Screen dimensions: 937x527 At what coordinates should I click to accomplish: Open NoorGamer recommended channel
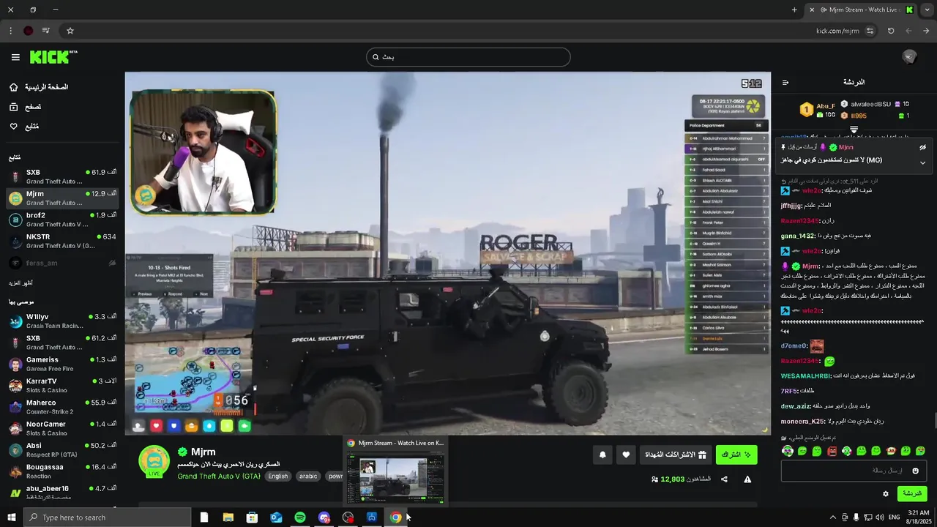coord(62,428)
